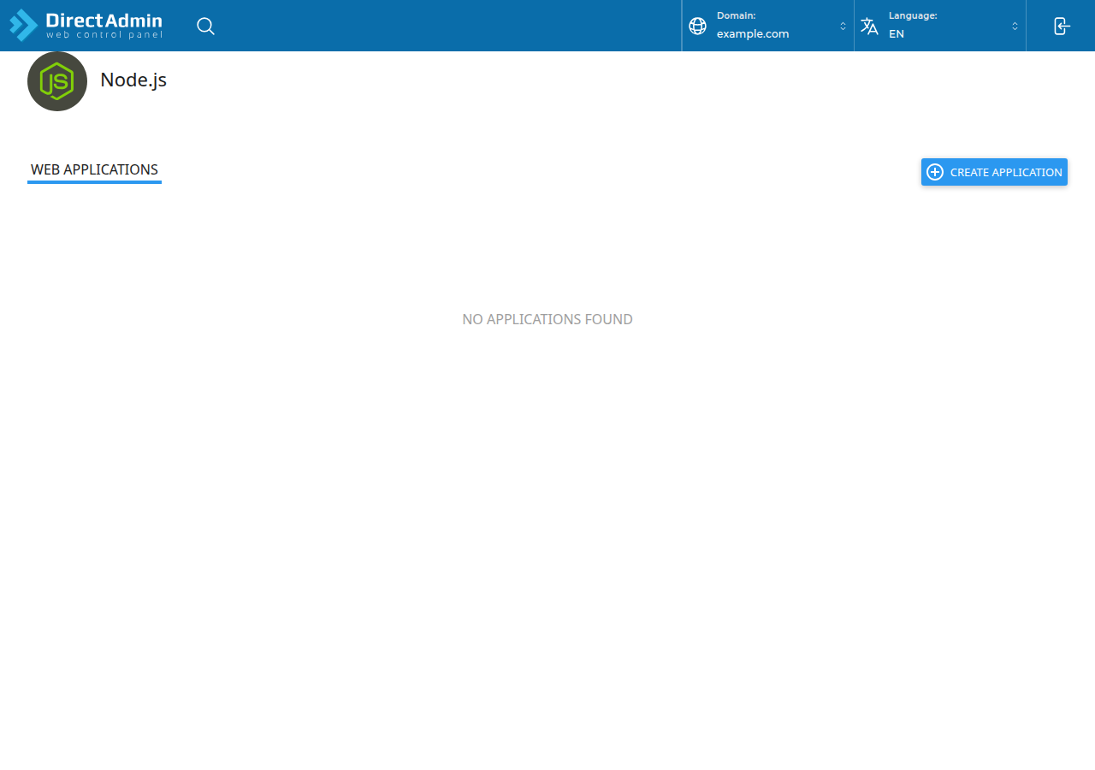Open the Domain dropdown showing example.com

coord(768,26)
